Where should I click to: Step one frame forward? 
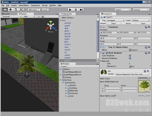[81, 10]
